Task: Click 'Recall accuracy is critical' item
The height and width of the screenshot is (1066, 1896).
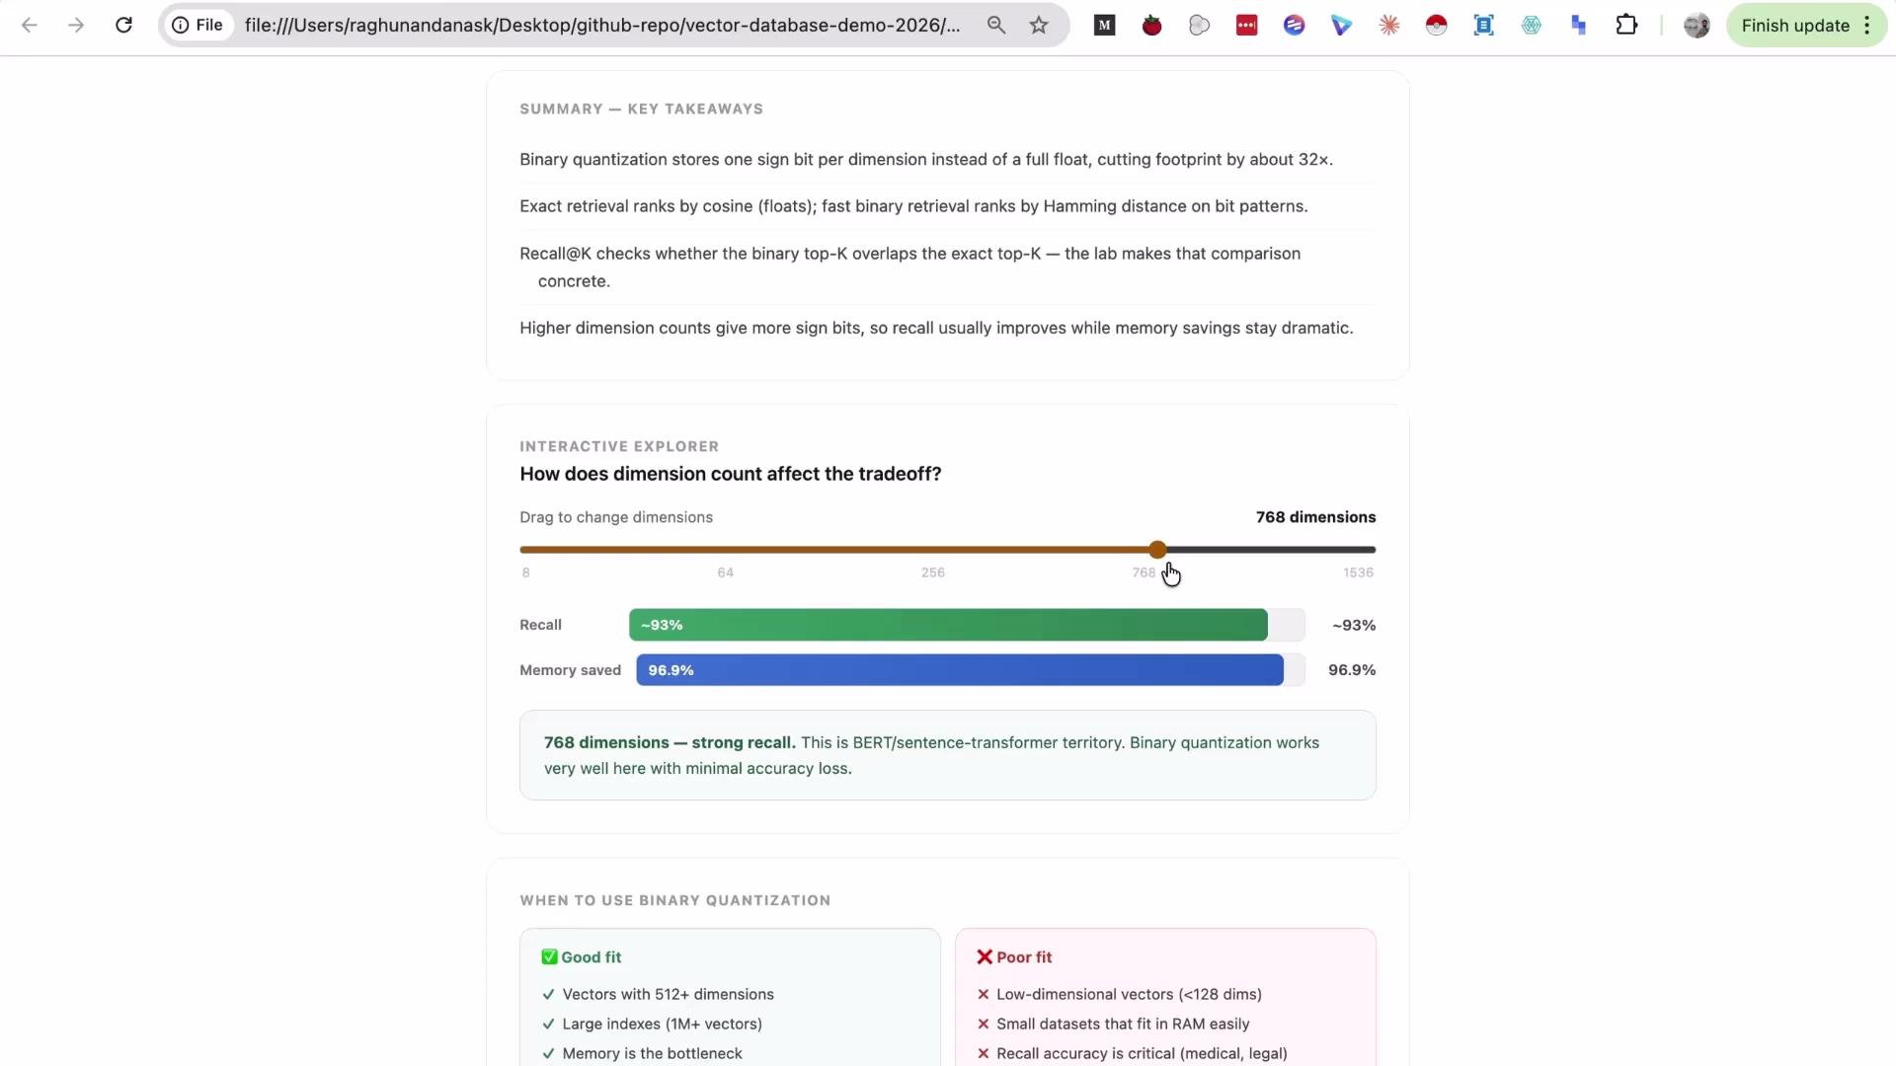Action: click(x=1142, y=1054)
